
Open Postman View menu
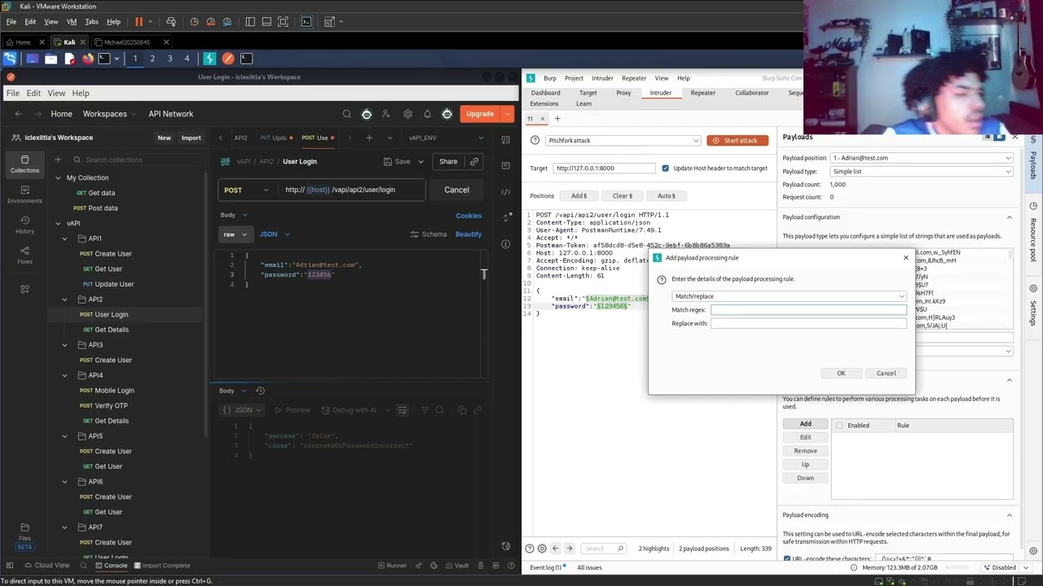56,94
